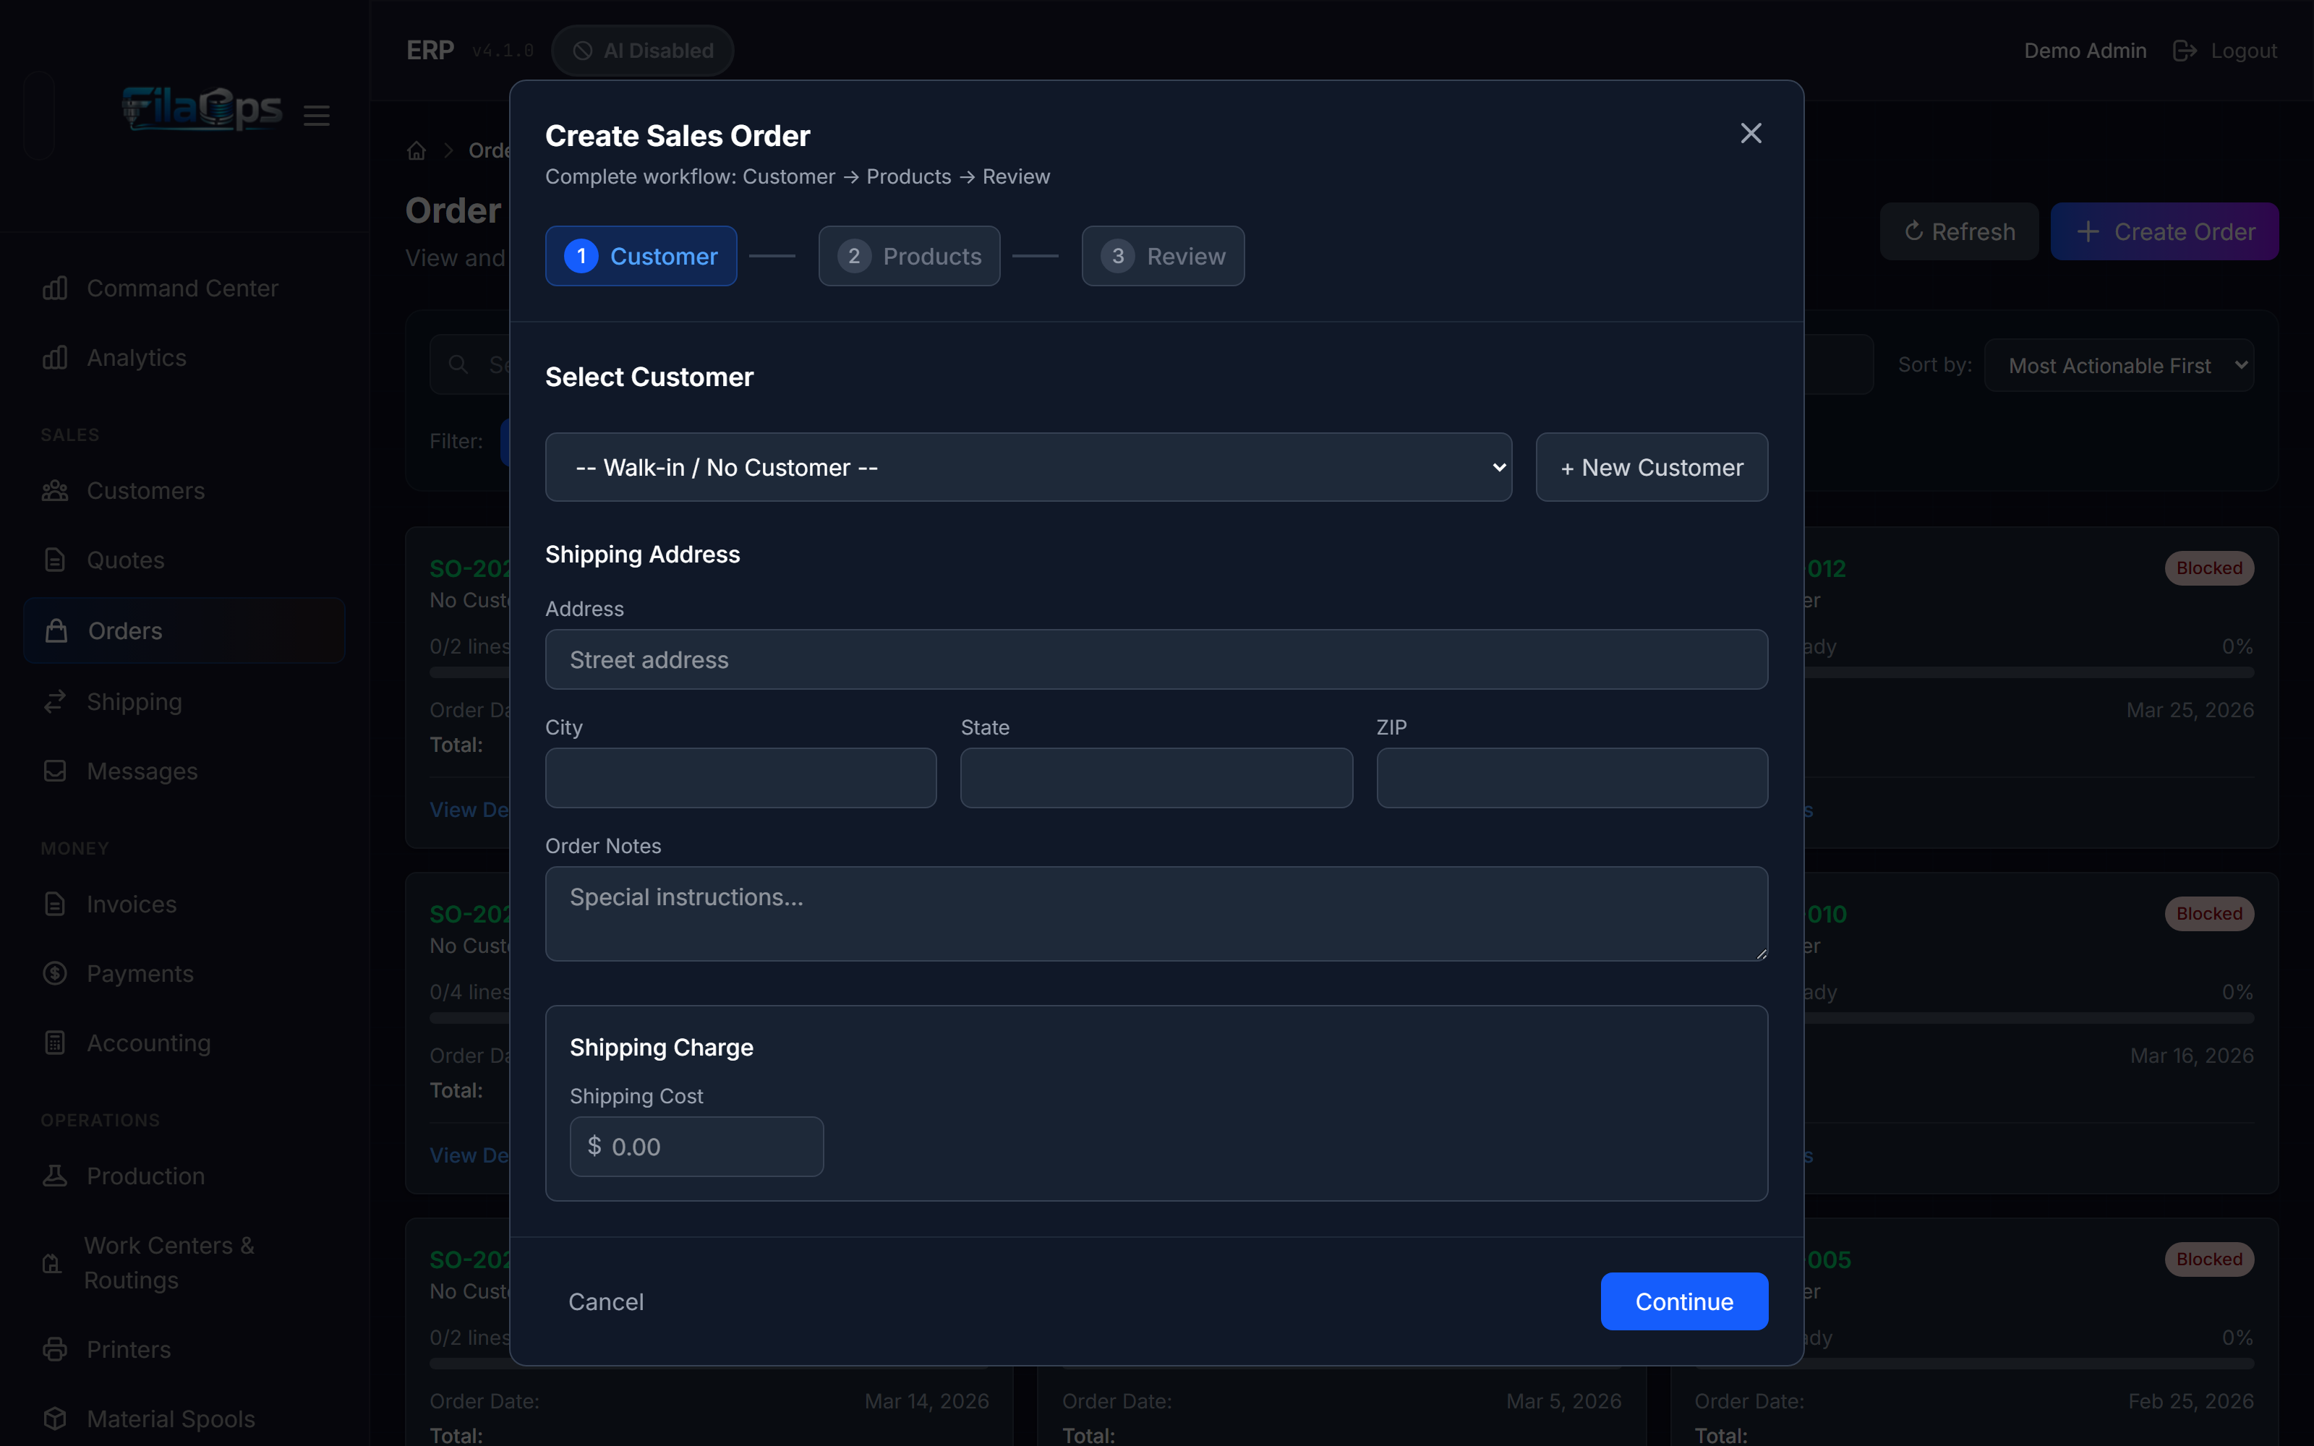Click the FilaOps logo
Viewport: 2314px width, 1446px height.
pyautogui.click(x=202, y=109)
